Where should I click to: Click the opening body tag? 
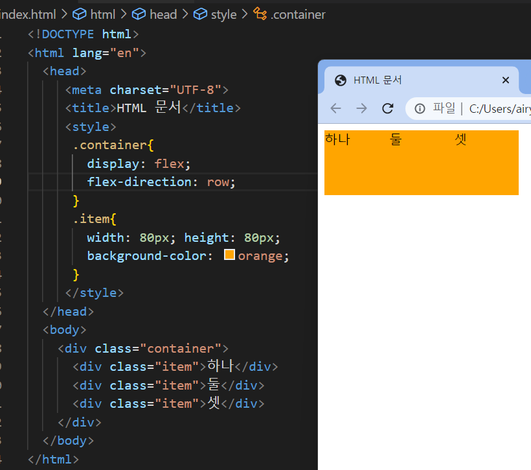[65, 329]
